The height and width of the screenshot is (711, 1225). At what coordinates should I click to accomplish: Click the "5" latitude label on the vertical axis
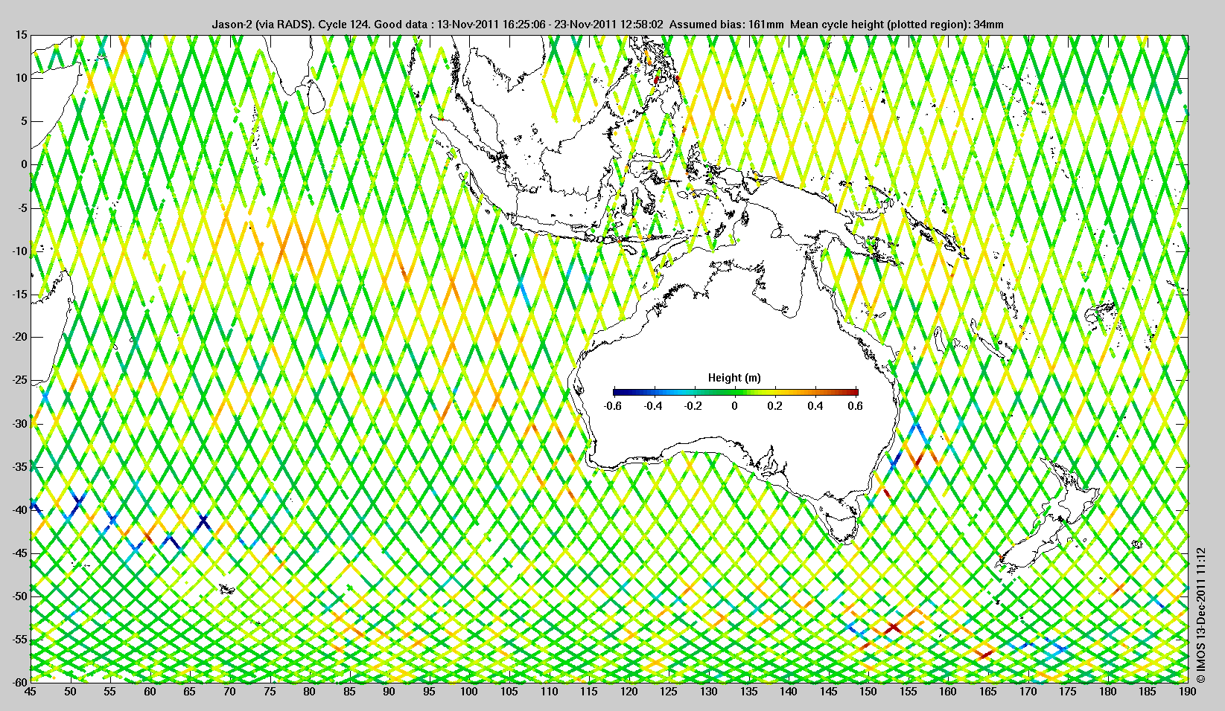pyautogui.click(x=24, y=121)
